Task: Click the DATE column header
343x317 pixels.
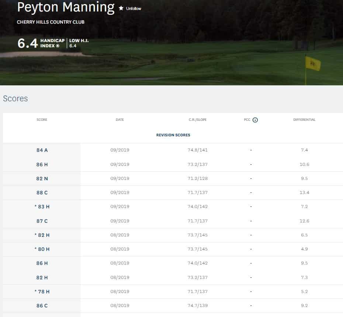Action: [120, 120]
